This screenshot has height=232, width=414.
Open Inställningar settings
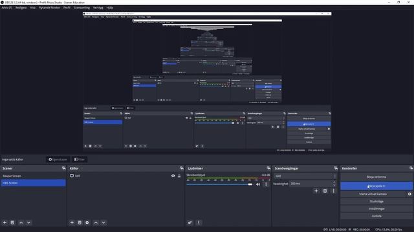376,209
